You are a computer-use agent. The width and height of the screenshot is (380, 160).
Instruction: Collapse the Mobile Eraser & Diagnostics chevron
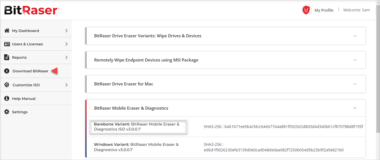tap(355, 108)
